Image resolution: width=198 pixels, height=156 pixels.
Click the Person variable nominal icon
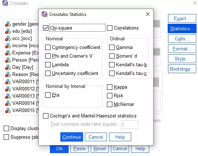[8, 60]
